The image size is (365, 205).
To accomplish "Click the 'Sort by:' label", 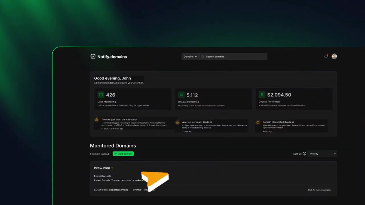I will [x=297, y=154].
